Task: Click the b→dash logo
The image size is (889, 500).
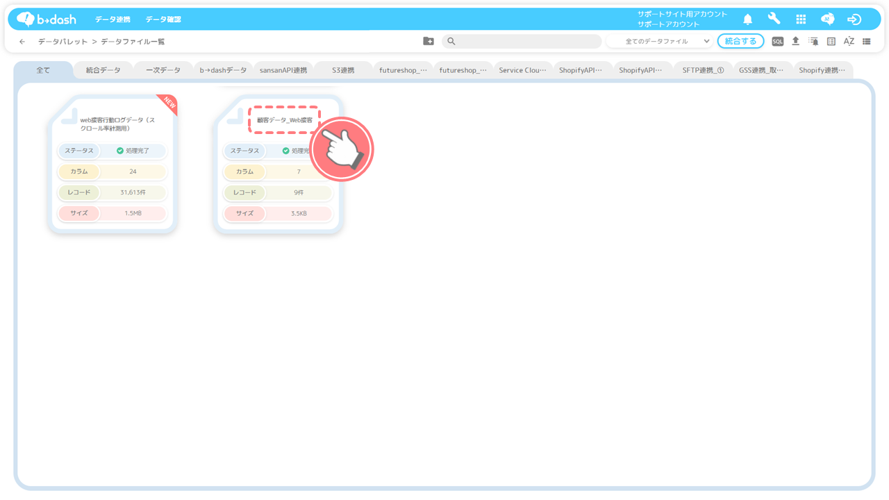Action: tap(47, 19)
